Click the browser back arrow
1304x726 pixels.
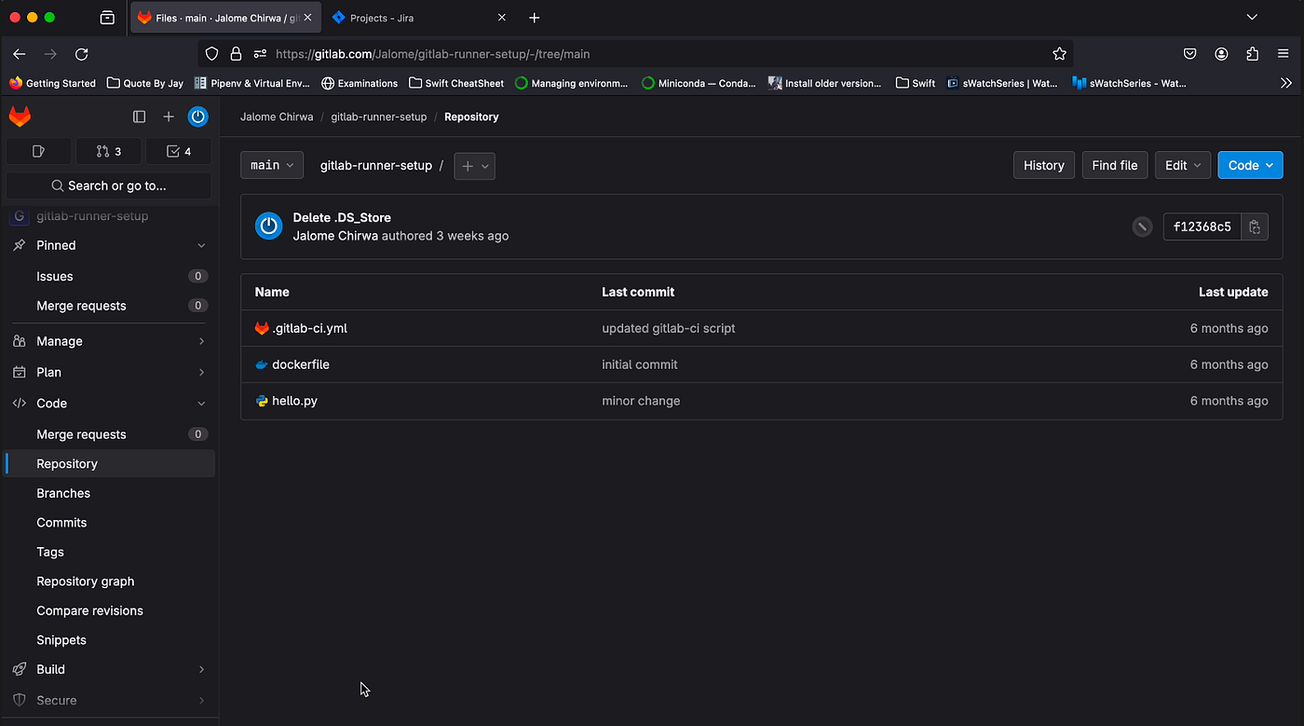20,54
